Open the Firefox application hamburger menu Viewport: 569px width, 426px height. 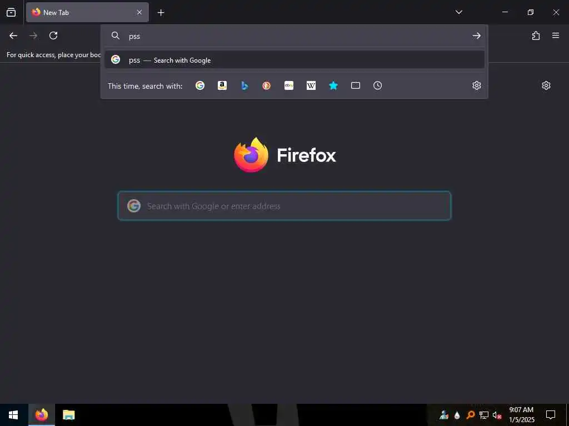556,35
